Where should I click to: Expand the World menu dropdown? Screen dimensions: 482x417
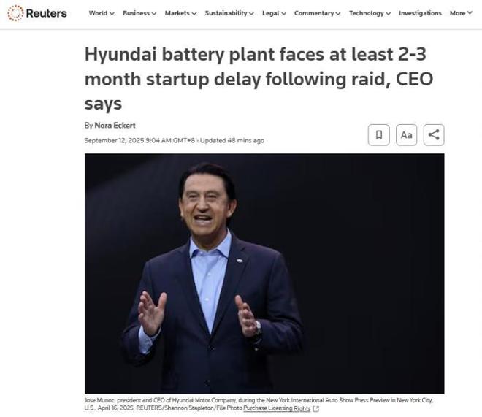click(x=102, y=13)
